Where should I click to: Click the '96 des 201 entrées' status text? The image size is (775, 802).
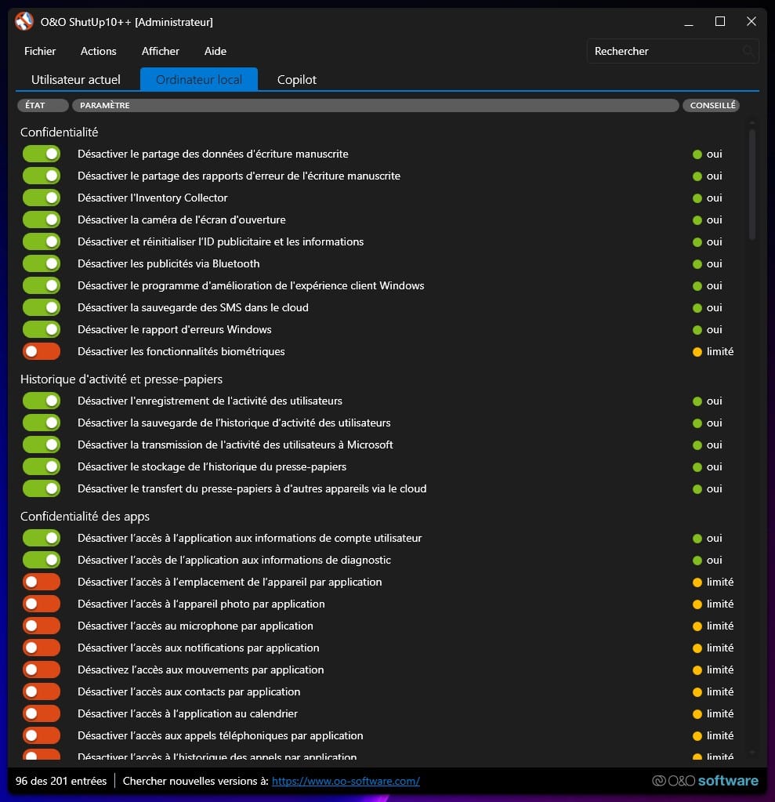point(61,781)
